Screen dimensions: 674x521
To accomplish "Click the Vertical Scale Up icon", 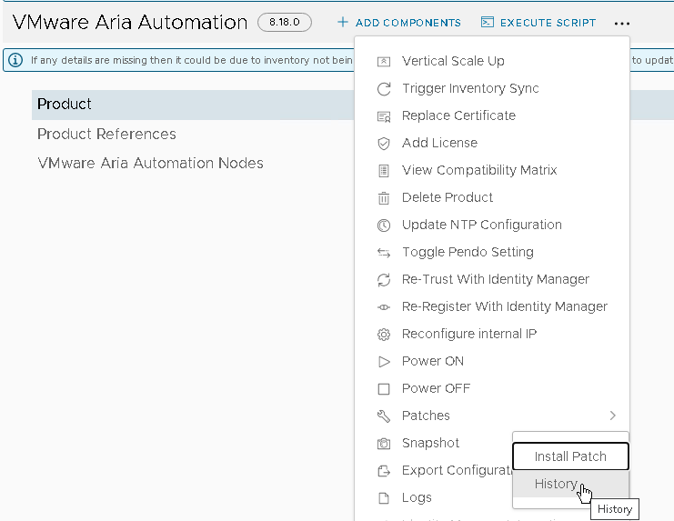I will (384, 62).
